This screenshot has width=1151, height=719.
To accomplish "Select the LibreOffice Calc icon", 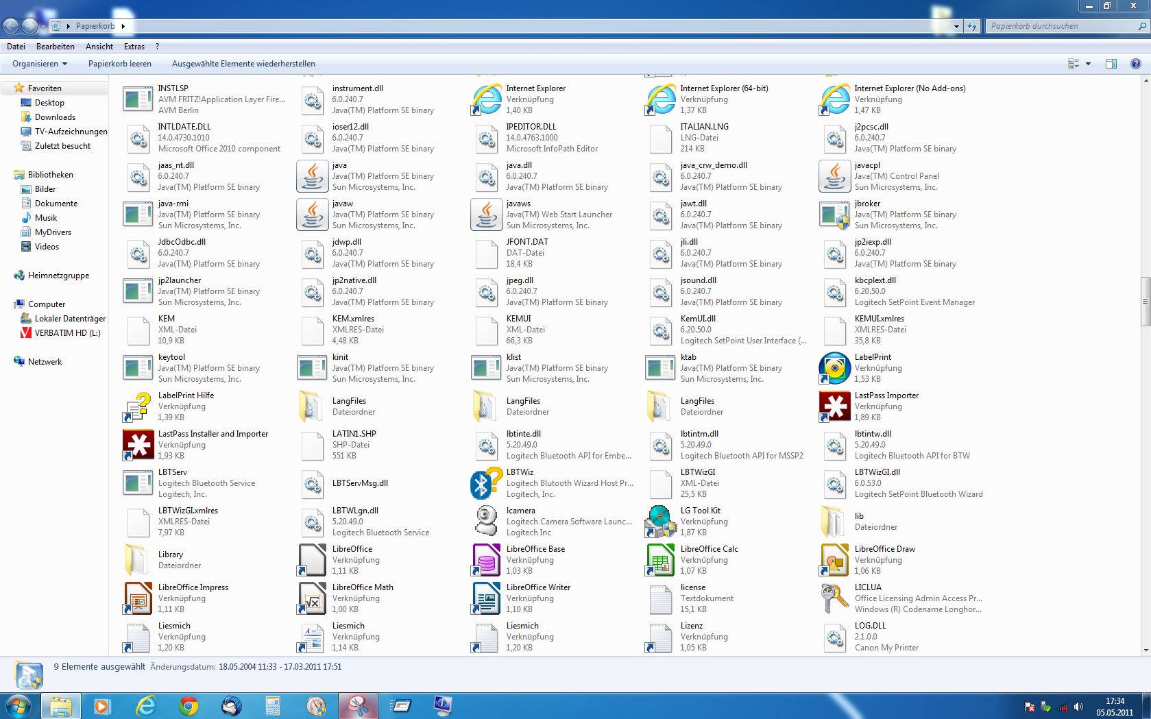I will (x=660, y=560).
